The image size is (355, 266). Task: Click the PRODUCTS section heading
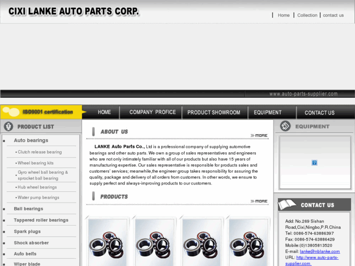[114, 197]
